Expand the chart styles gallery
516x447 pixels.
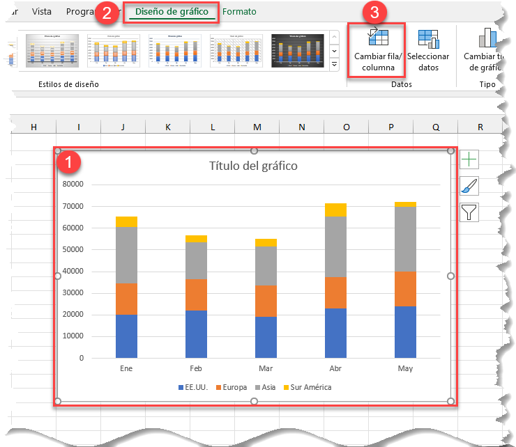[334, 64]
